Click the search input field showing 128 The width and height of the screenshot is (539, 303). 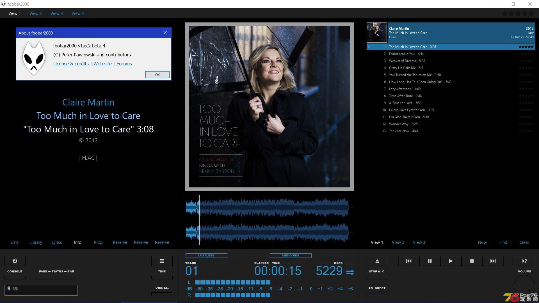coord(41,290)
